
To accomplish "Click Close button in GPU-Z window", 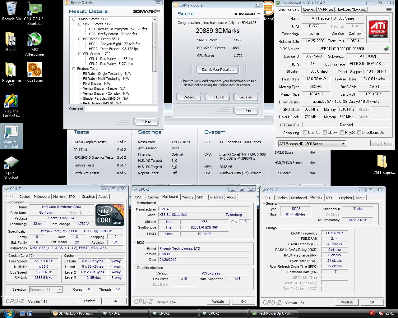I will (382, 143).
